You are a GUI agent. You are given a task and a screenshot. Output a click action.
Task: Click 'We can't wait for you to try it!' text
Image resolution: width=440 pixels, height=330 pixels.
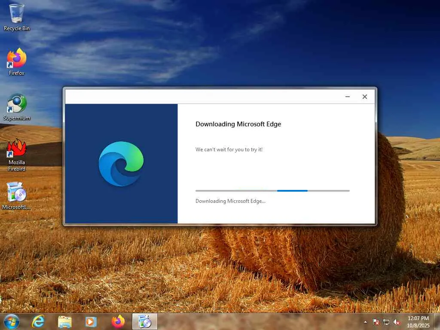click(x=229, y=150)
